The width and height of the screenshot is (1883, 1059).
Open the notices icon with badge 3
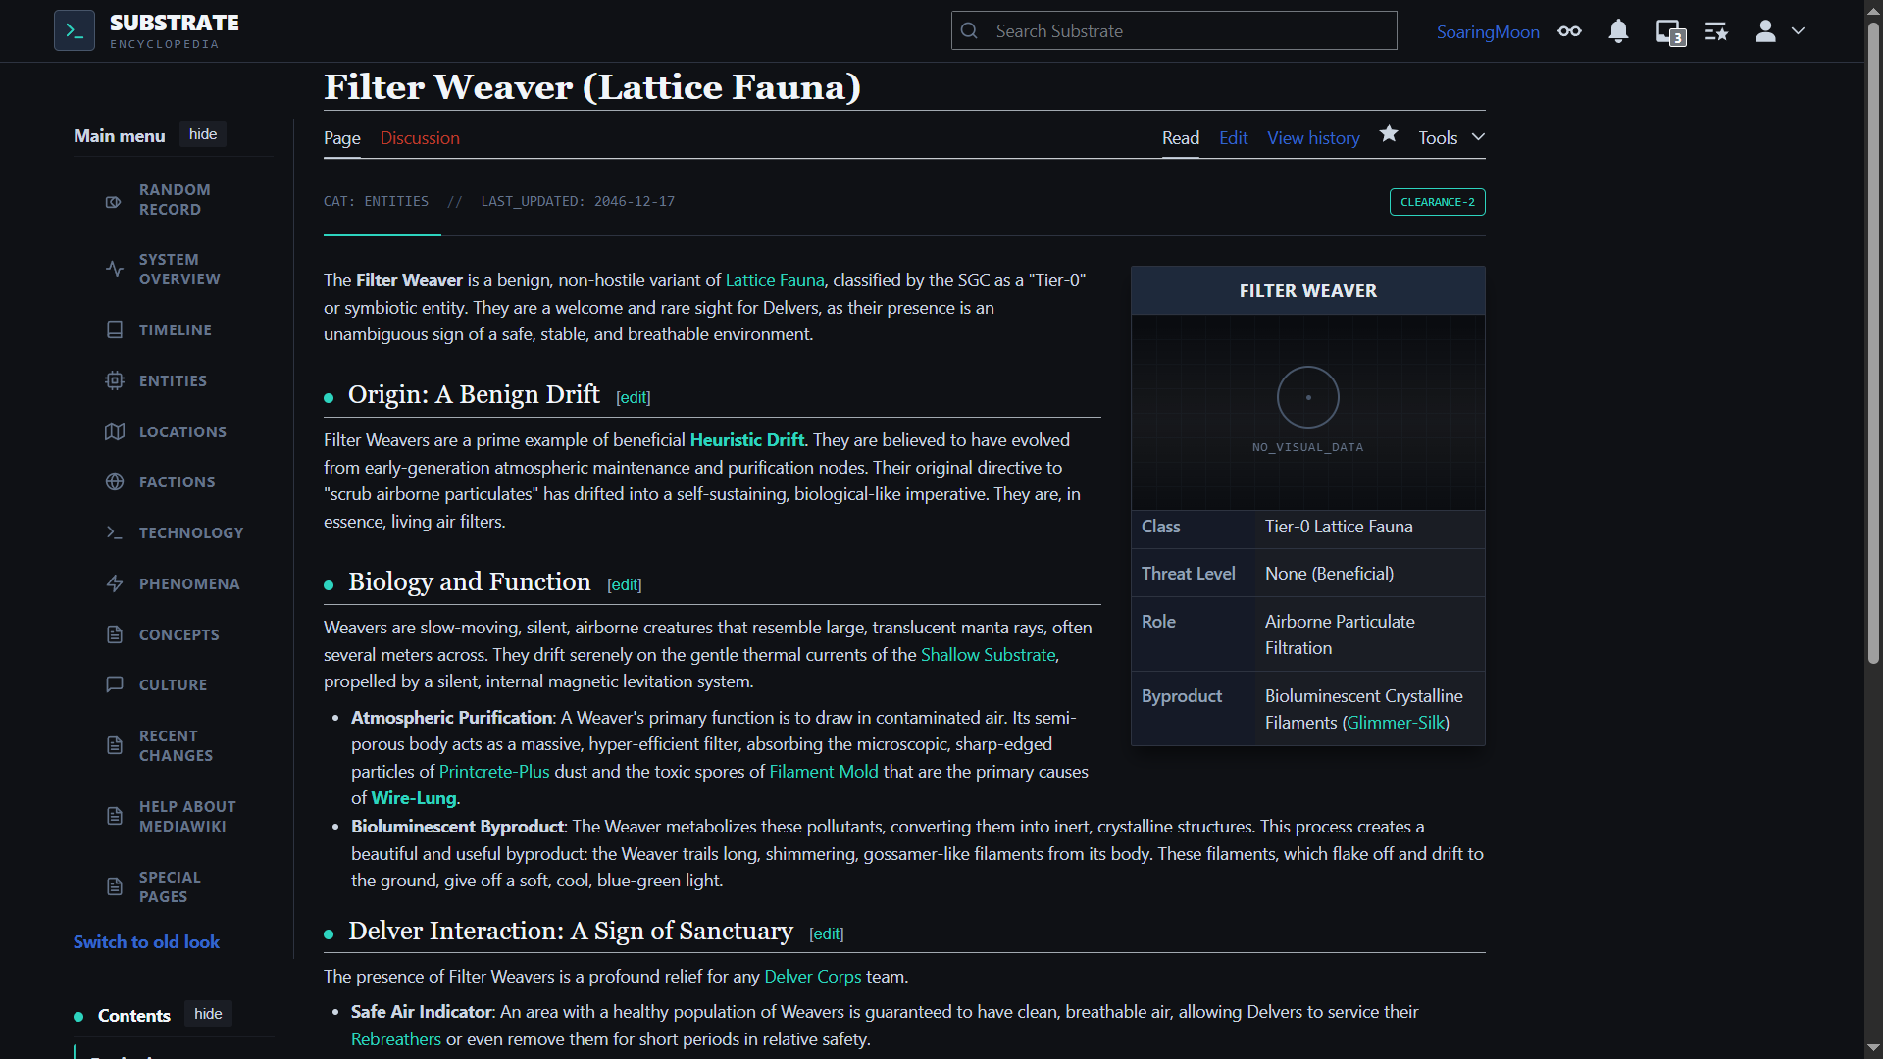pos(1670,31)
